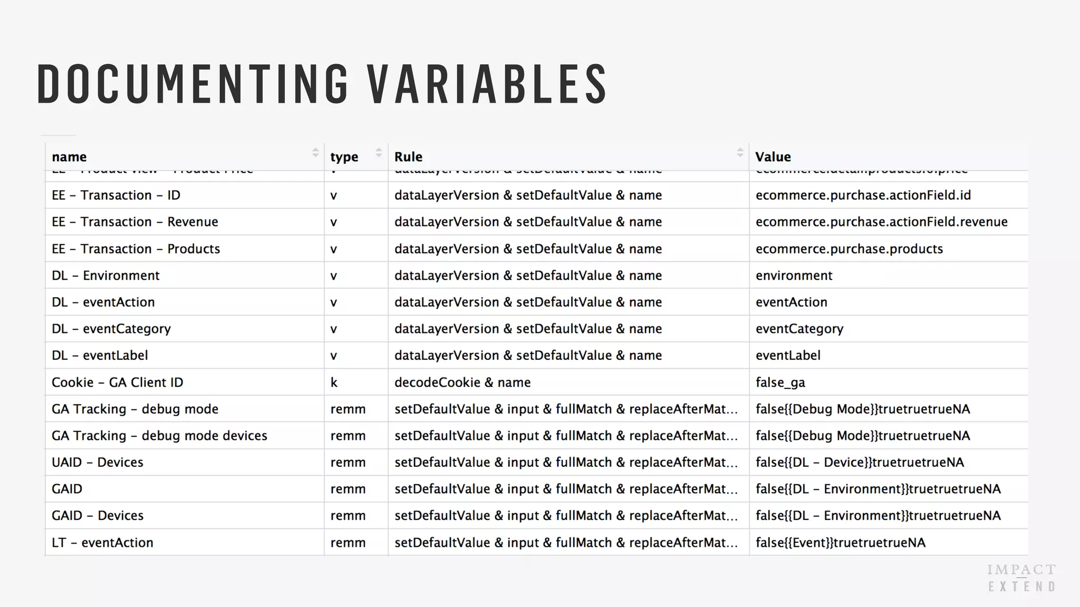Select the 'DL – eventLabel' name cell
This screenshot has height=607, width=1080.
point(185,356)
